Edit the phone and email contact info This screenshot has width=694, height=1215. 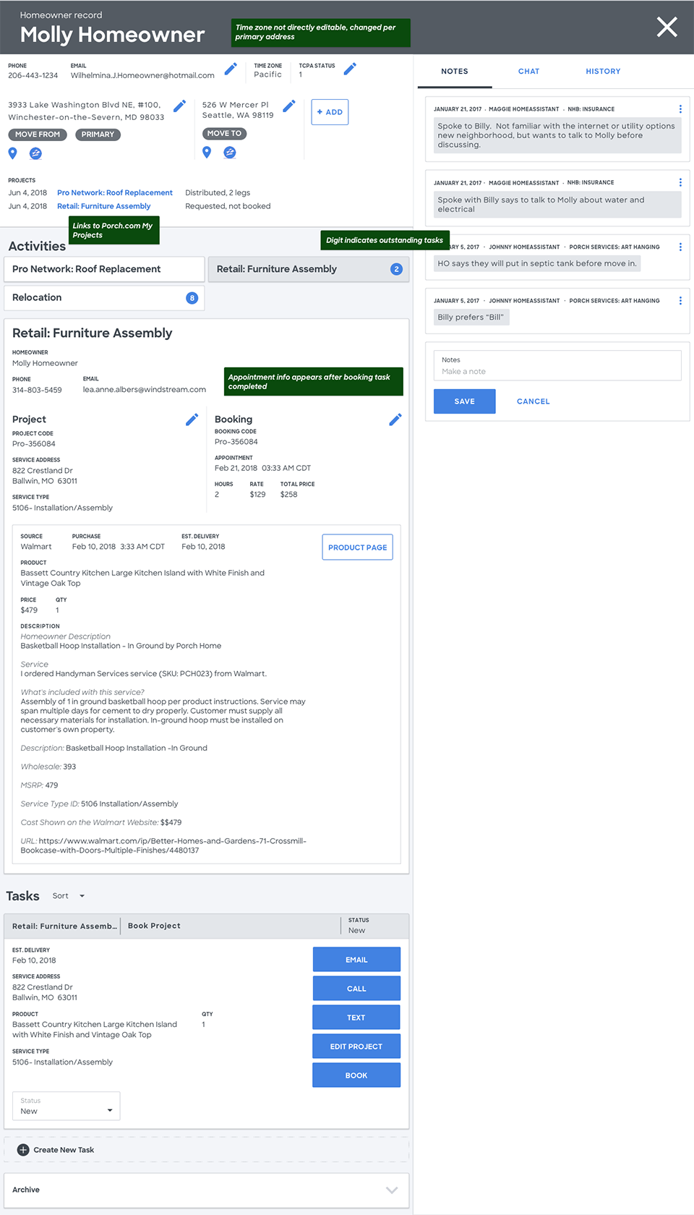[231, 69]
